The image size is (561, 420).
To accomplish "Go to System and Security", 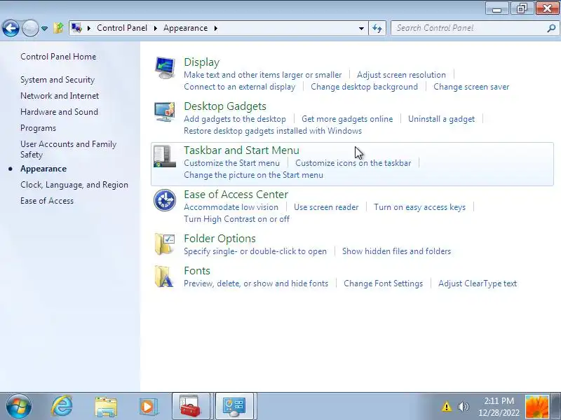I will [58, 80].
